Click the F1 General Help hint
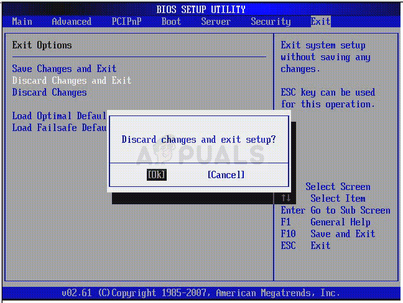The image size is (403, 303). tap(325, 222)
